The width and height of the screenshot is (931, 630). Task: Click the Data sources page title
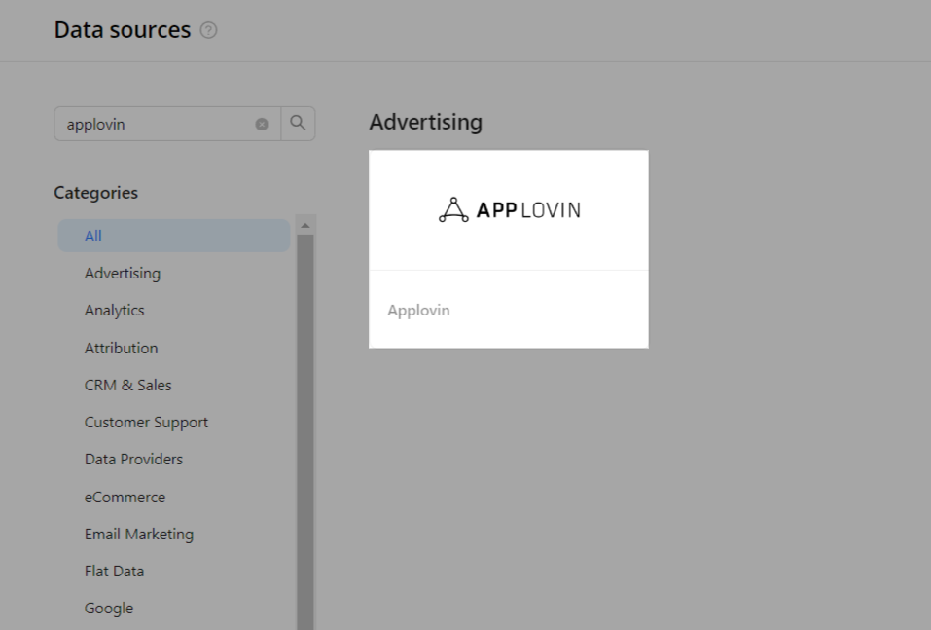click(123, 30)
